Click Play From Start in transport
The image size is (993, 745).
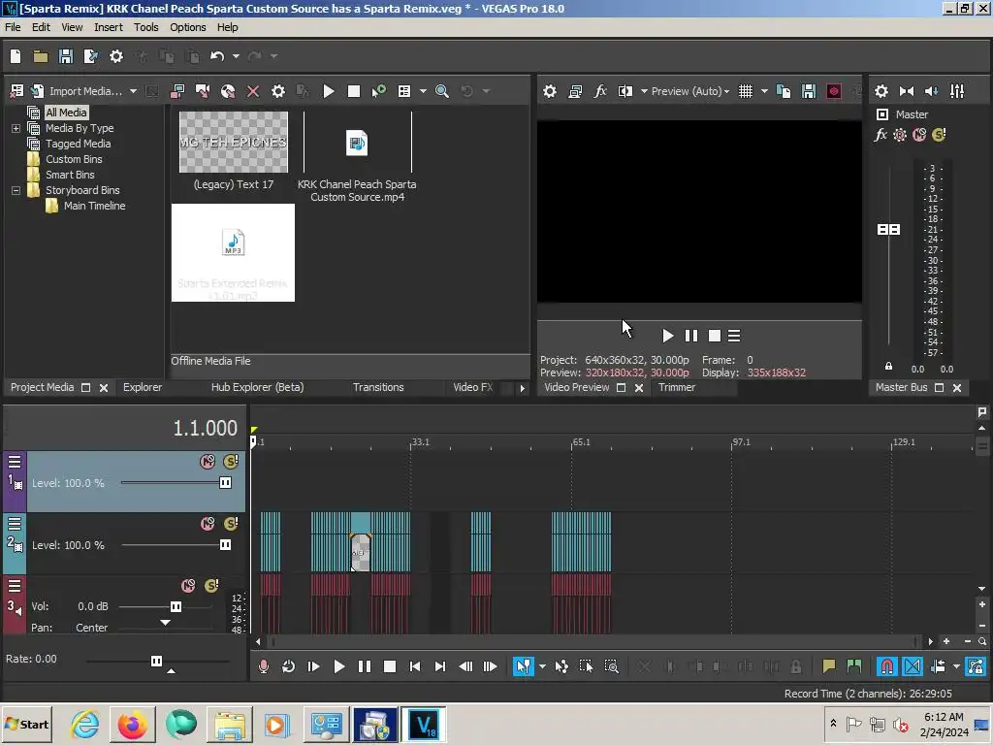point(313,666)
